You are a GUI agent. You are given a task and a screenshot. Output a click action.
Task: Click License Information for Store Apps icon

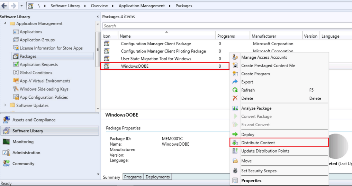point(16,48)
